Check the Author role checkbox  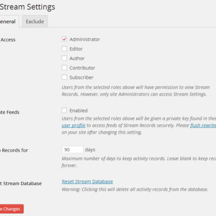tap(64, 58)
